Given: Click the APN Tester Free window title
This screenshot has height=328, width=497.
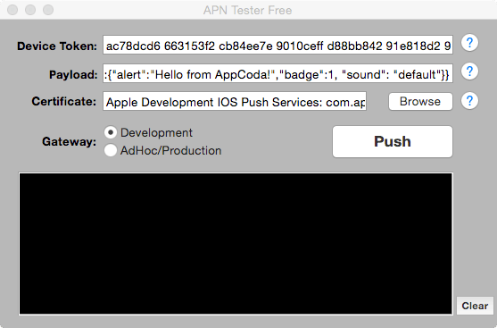Looking at the screenshot, I should [x=247, y=10].
